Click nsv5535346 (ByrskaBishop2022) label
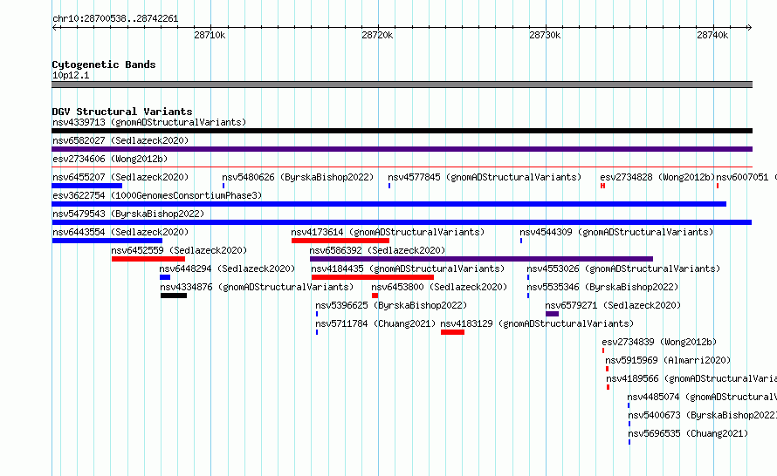The image size is (777, 476). pyautogui.click(x=602, y=287)
